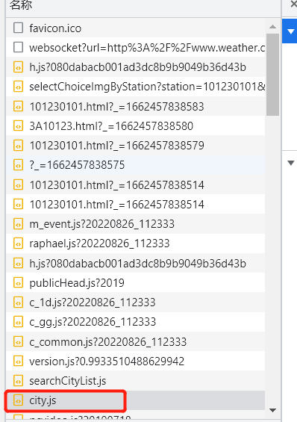Click the scrollbar up arrow
This screenshot has width=297, height=422.
pos(273,26)
